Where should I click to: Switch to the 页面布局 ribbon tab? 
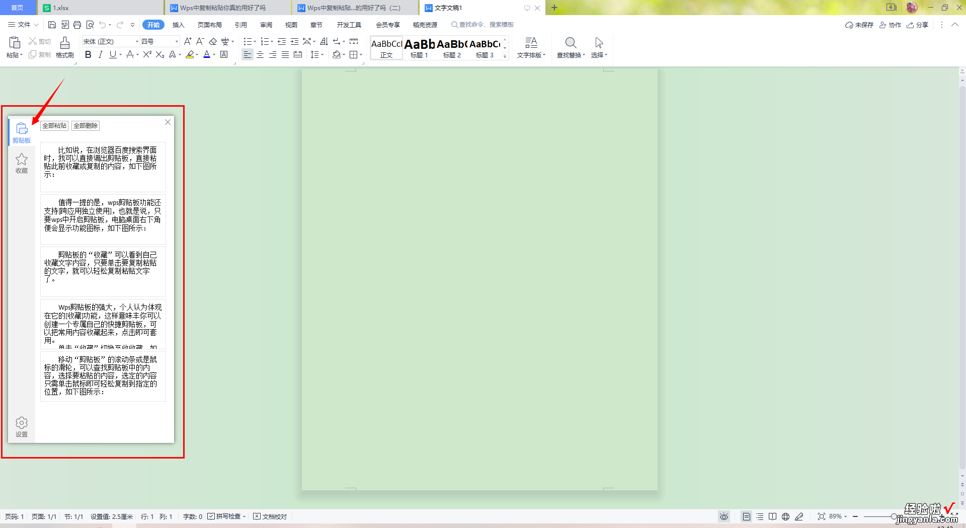click(209, 25)
